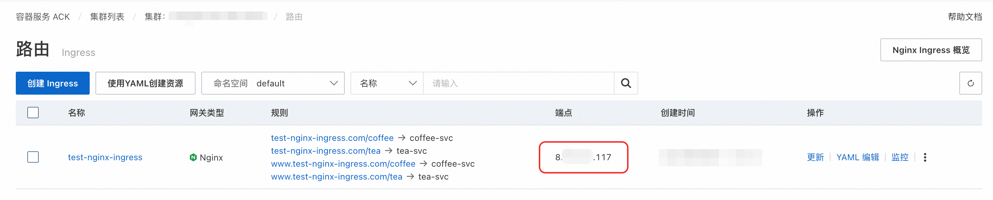Open the three-dot more actions menu
993x200 pixels.
click(x=925, y=157)
